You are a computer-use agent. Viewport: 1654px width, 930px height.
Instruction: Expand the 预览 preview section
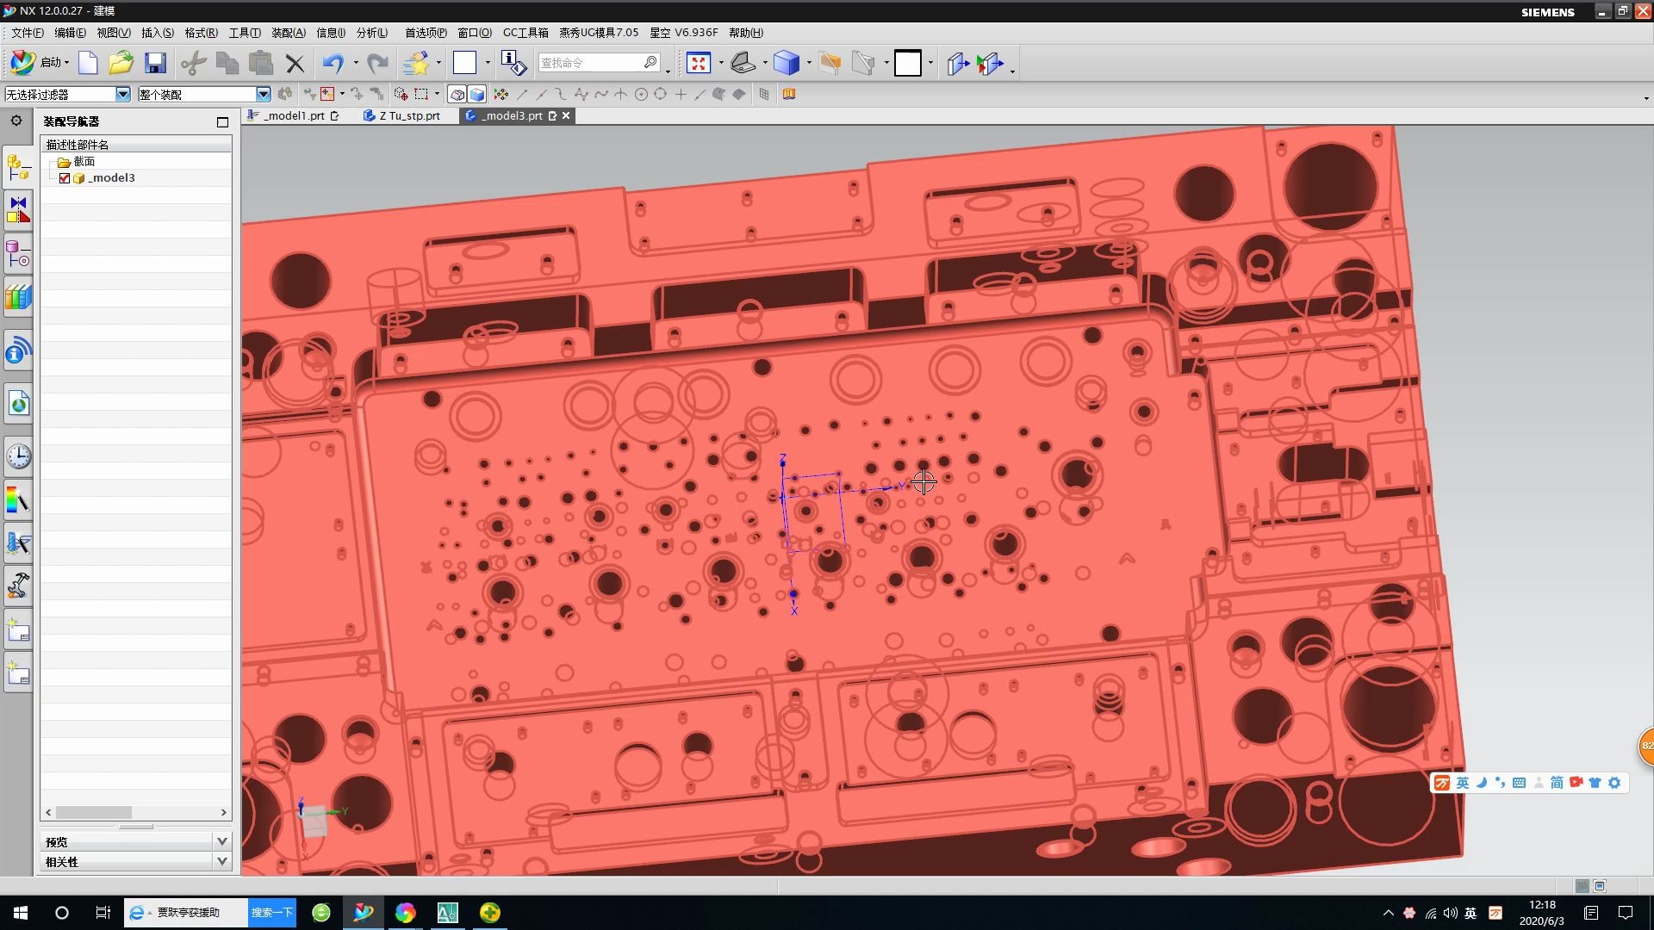(x=222, y=841)
